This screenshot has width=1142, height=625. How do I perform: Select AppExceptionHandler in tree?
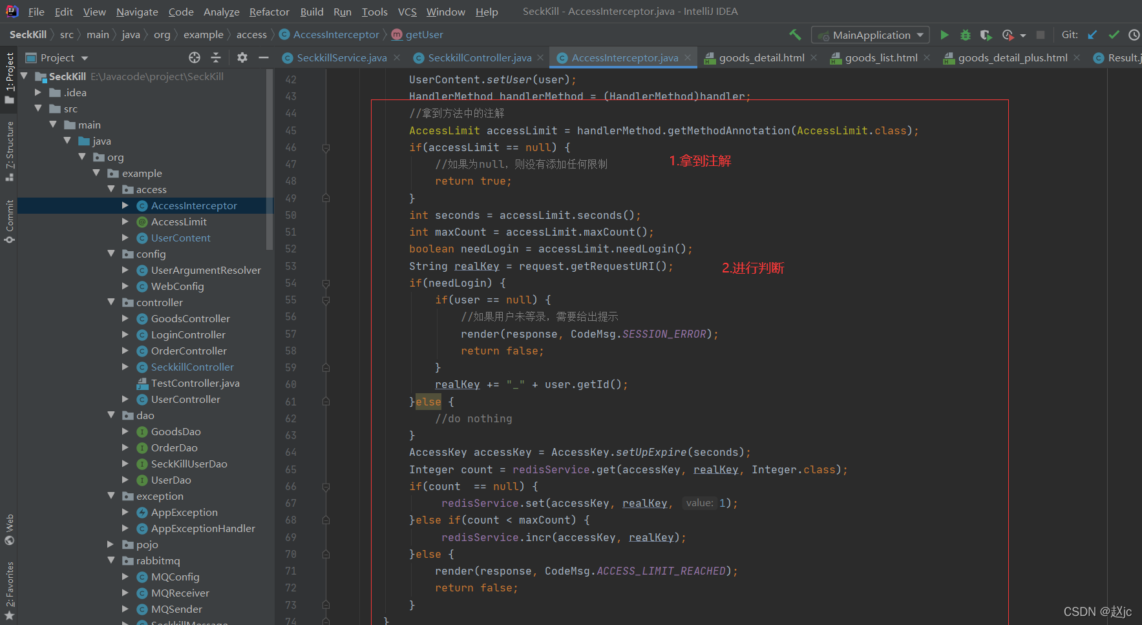(203, 528)
